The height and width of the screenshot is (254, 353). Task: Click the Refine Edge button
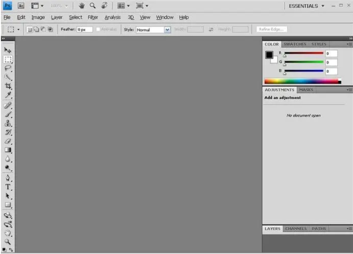(x=272, y=29)
